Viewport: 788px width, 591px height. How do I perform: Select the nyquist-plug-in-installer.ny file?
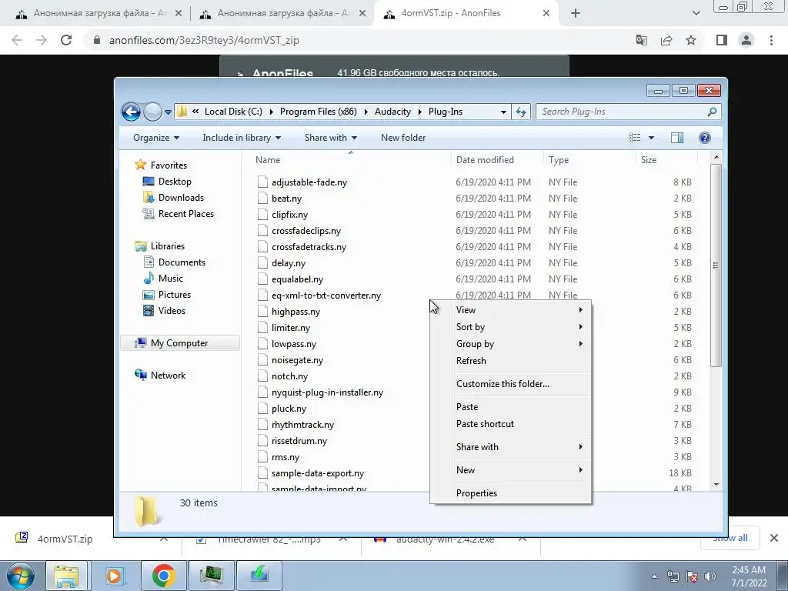click(x=327, y=392)
